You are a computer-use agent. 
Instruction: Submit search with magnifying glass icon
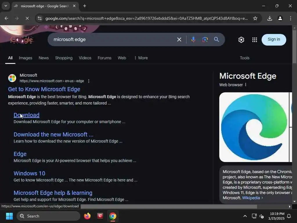coord(216,39)
